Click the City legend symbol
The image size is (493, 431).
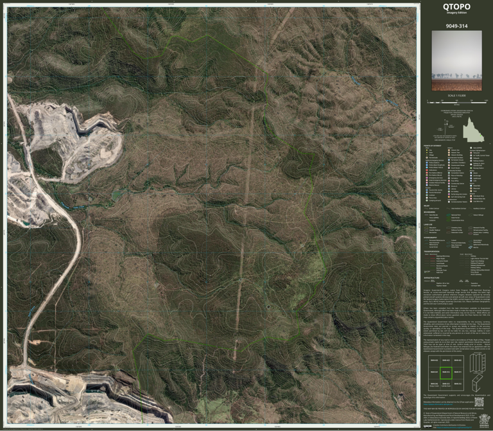click(x=427, y=150)
